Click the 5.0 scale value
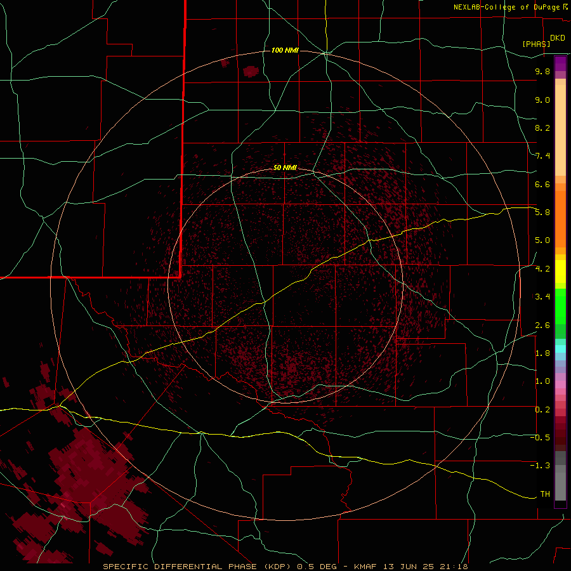The image size is (571, 571). point(542,240)
